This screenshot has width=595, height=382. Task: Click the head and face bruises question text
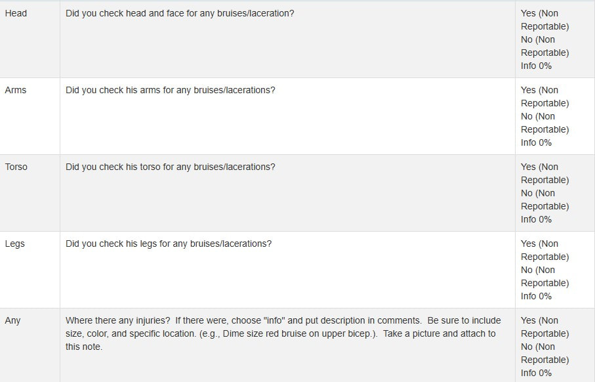[180, 13]
